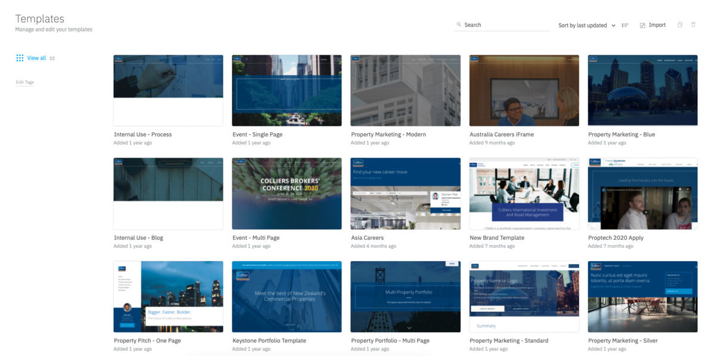The width and height of the screenshot is (715, 356).
Task: Click the trash icon at top right
Action: point(693,24)
